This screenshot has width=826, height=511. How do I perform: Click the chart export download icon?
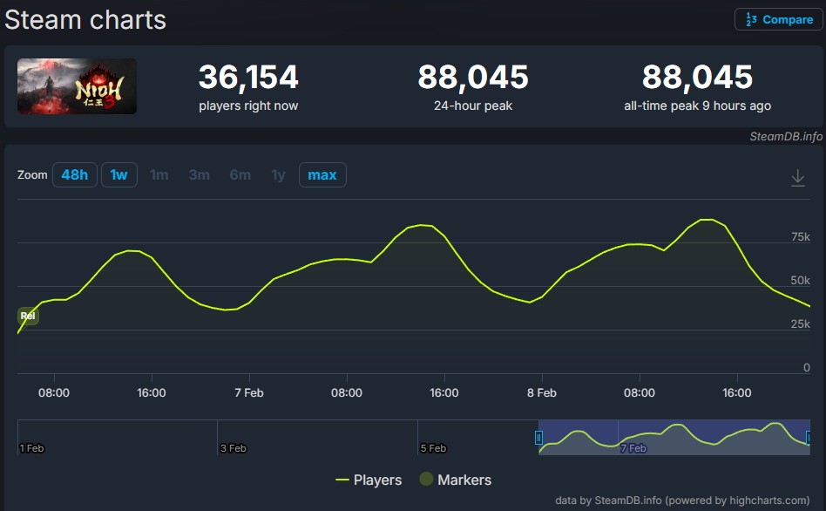point(797,176)
